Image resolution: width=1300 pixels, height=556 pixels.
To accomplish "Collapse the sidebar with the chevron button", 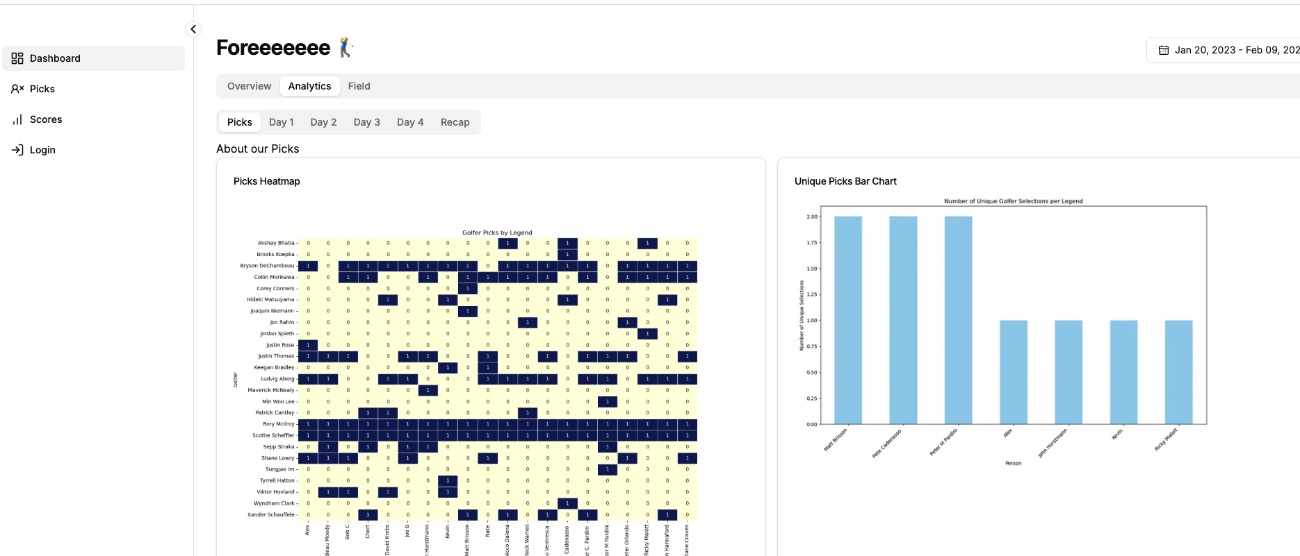I will 193,29.
